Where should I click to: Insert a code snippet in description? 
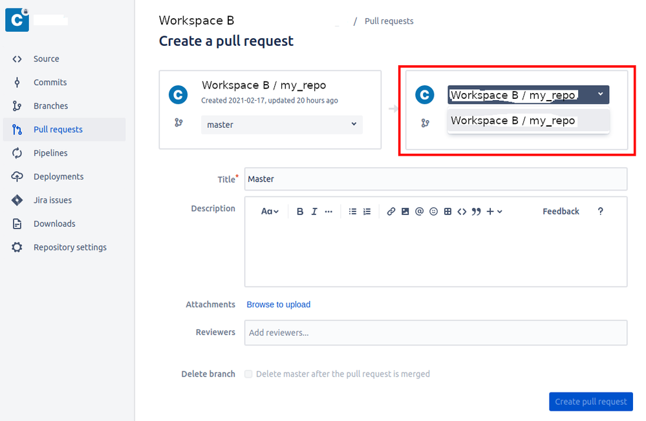click(462, 212)
